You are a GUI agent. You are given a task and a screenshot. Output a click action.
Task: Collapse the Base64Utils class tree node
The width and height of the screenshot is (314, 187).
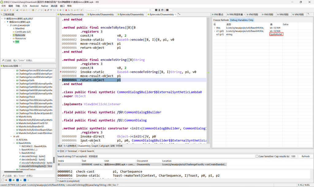point(14,143)
